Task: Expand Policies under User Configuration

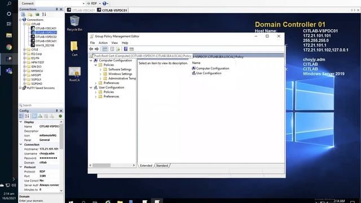Action: point(95,92)
